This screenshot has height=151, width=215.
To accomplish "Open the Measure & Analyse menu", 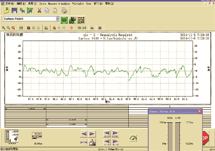I will (59, 4).
